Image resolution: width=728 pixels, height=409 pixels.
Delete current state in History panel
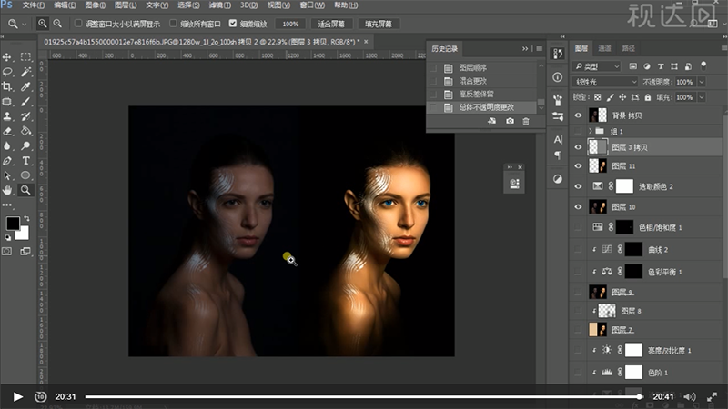click(526, 121)
